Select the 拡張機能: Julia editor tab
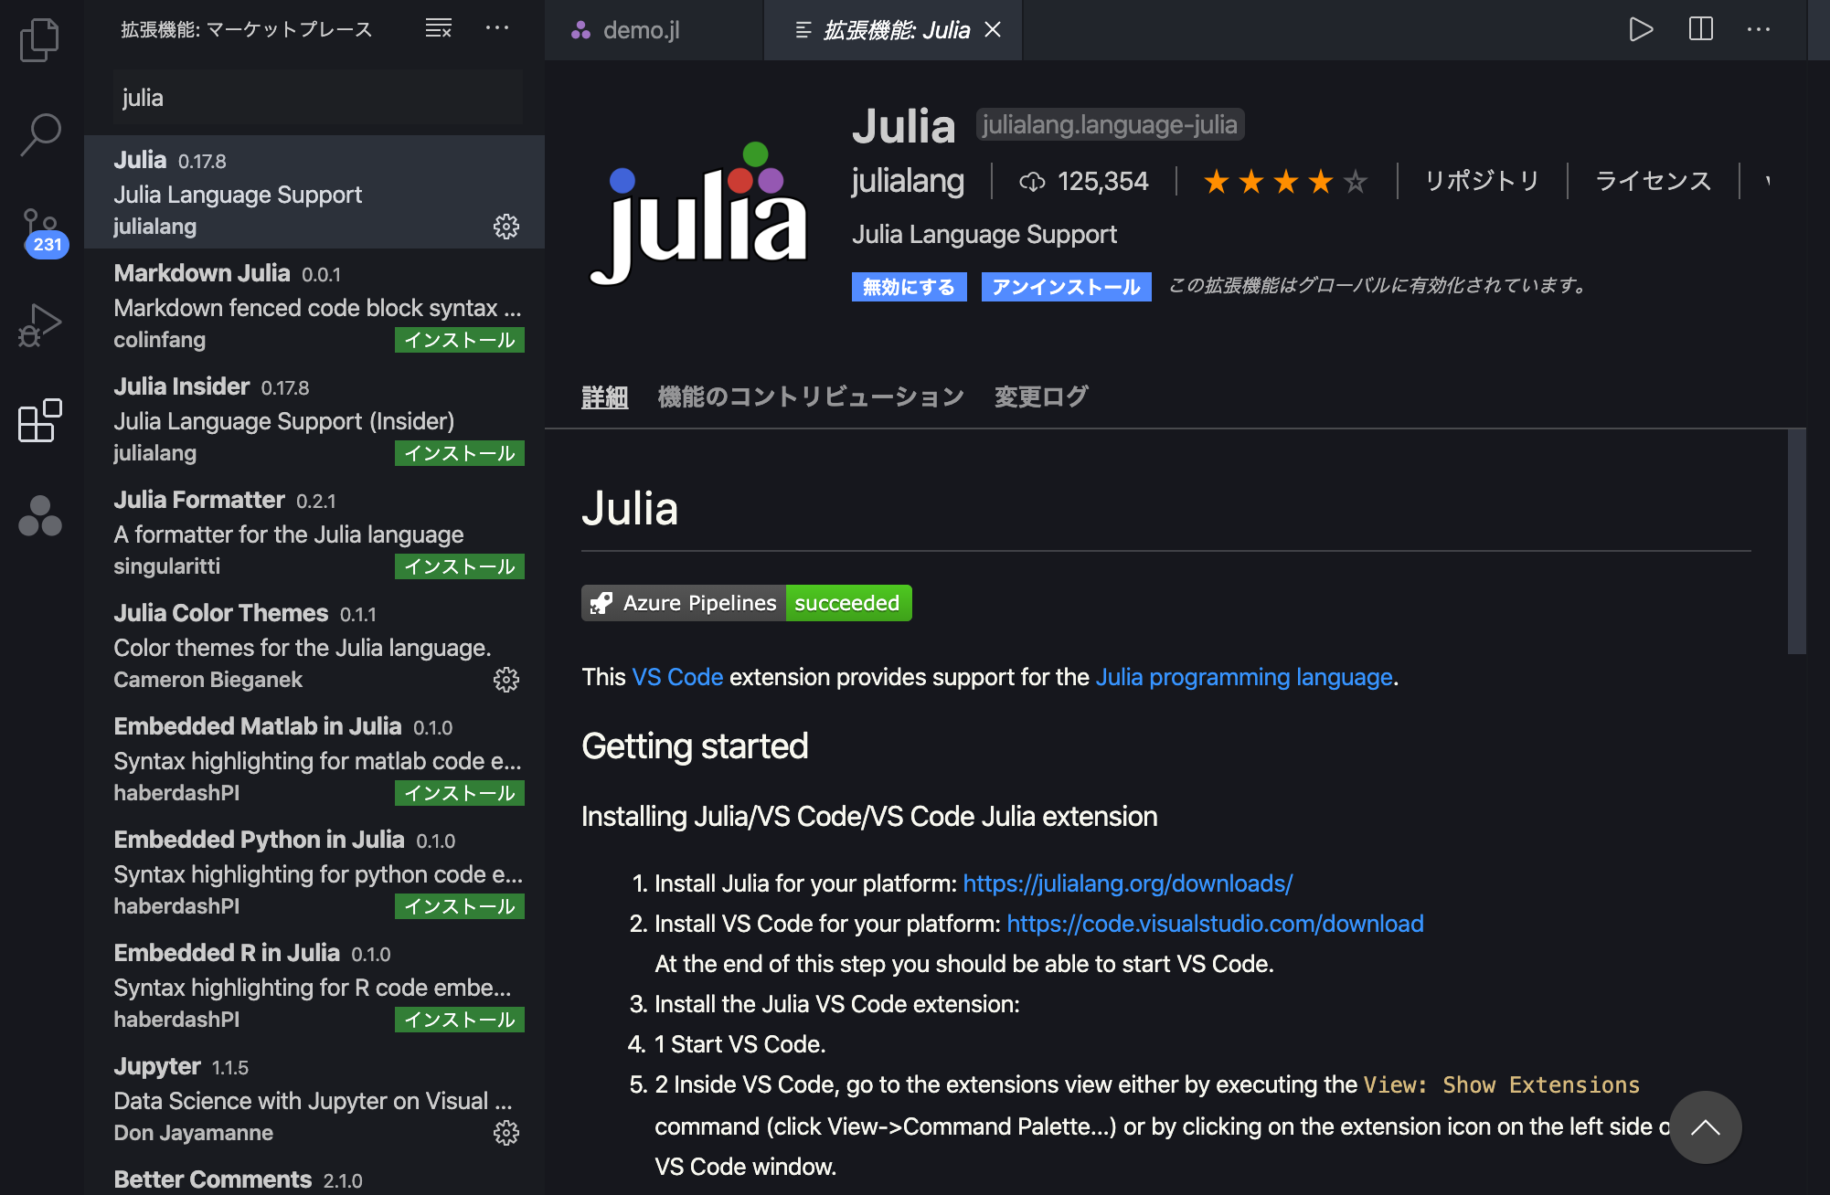Image resolution: width=1830 pixels, height=1195 pixels. click(893, 30)
